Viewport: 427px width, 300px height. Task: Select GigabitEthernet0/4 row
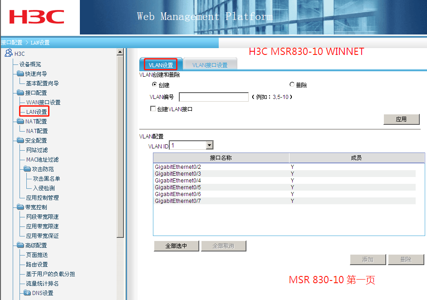tap(285, 180)
